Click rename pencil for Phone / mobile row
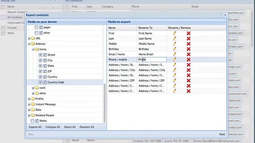255x143 pixels. point(175,60)
